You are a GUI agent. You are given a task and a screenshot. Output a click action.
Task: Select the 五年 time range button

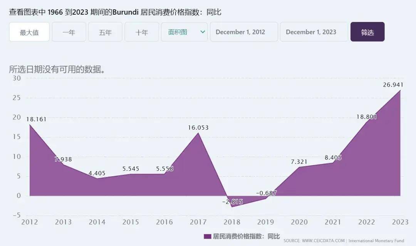pos(105,32)
